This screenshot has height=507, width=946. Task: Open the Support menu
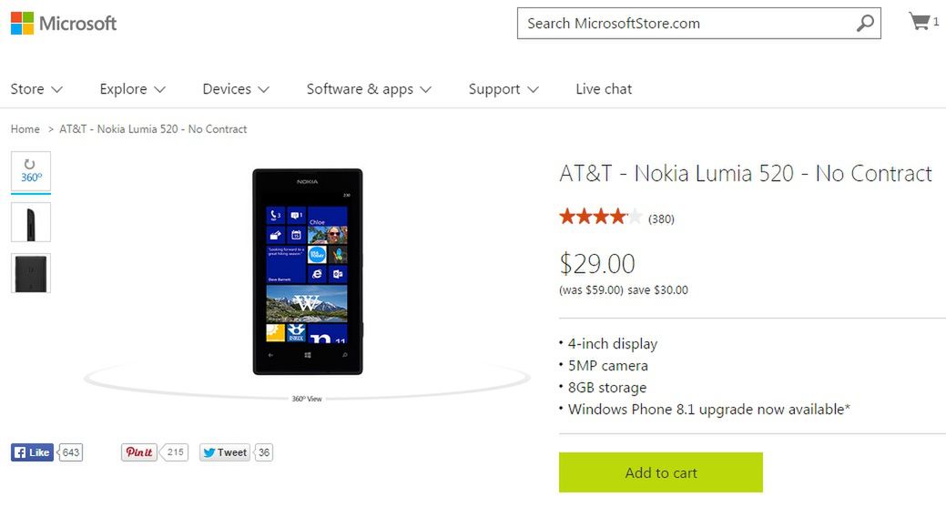pos(504,89)
